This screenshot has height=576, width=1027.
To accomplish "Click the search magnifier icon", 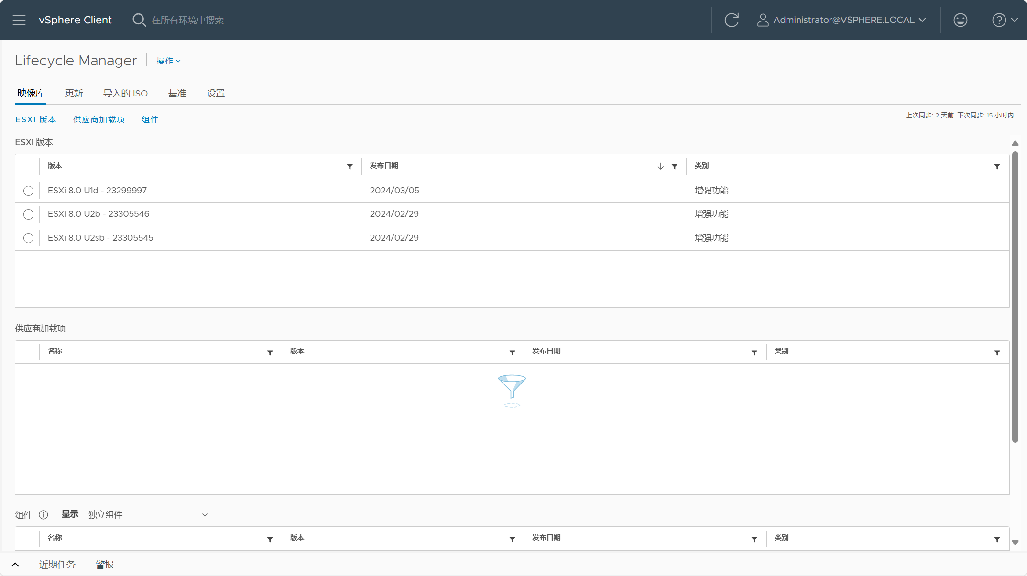I will (x=139, y=20).
